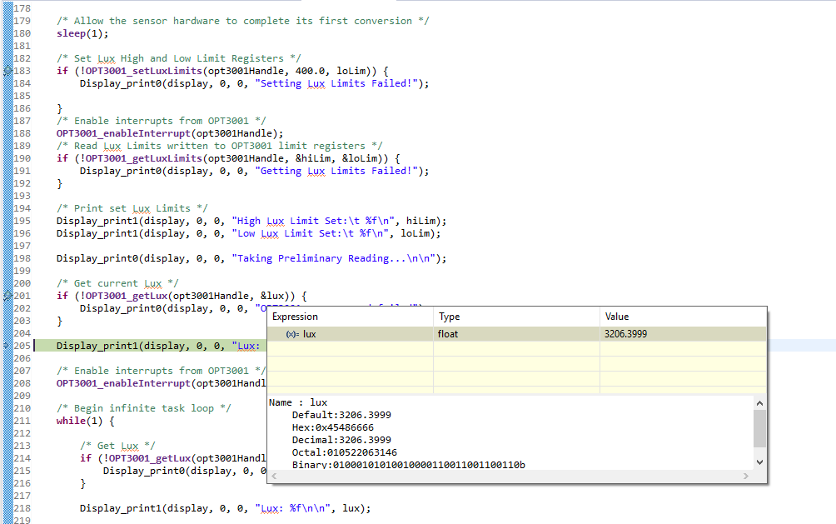Click the "Taking Preliminary Reading..." string

(x=333, y=258)
